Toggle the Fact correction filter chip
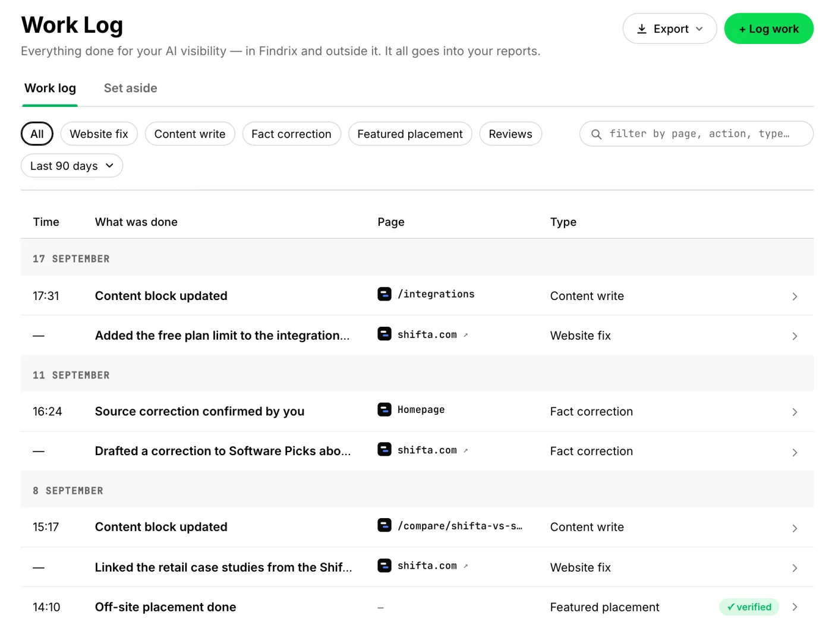This screenshot has height=625, width=832. click(291, 134)
